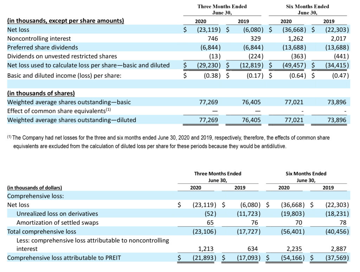Click the 'Net loss' label in first table
Screen dimensions: 360x272
(x=18, y=30)
